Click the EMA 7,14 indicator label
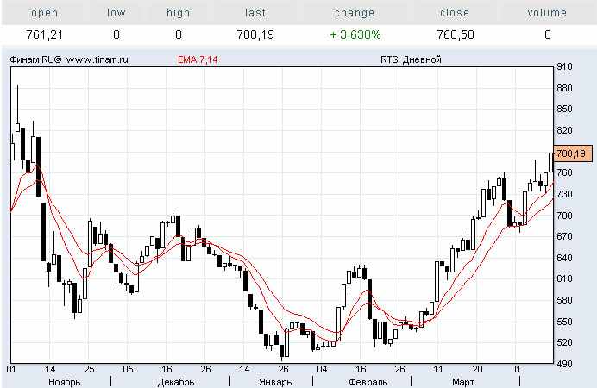This screenshot has width=597, height=388. [x=198, y=59]
